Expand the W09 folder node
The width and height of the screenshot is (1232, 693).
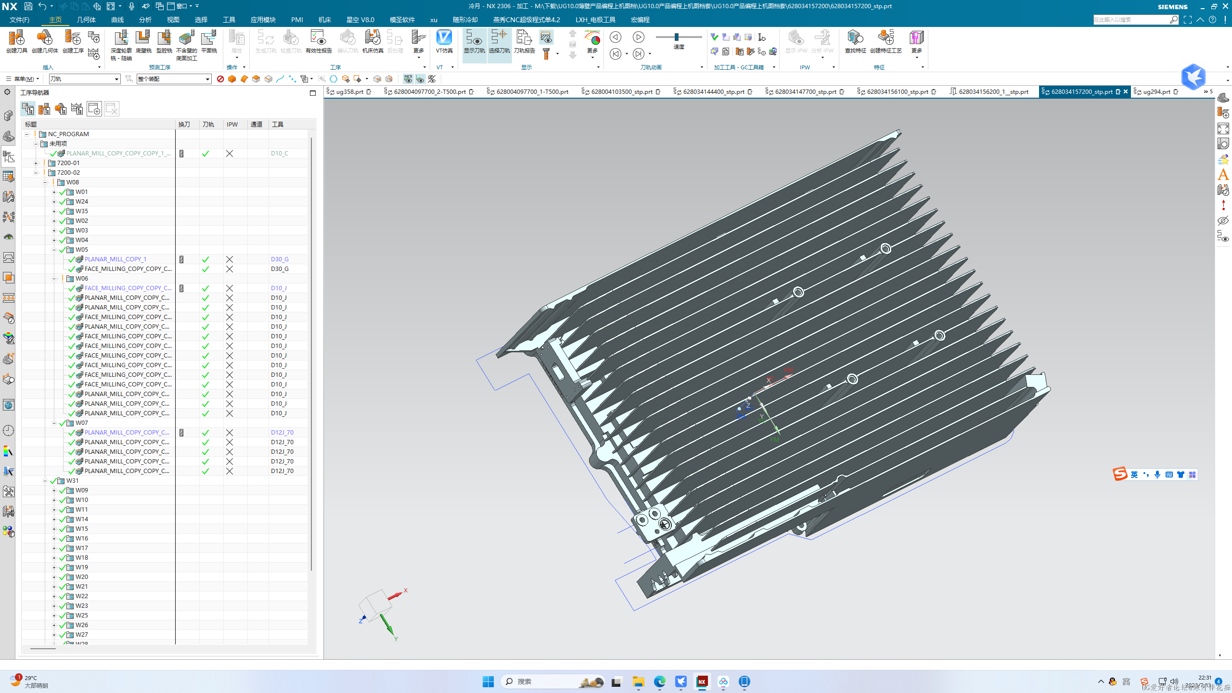click(54, 490)
